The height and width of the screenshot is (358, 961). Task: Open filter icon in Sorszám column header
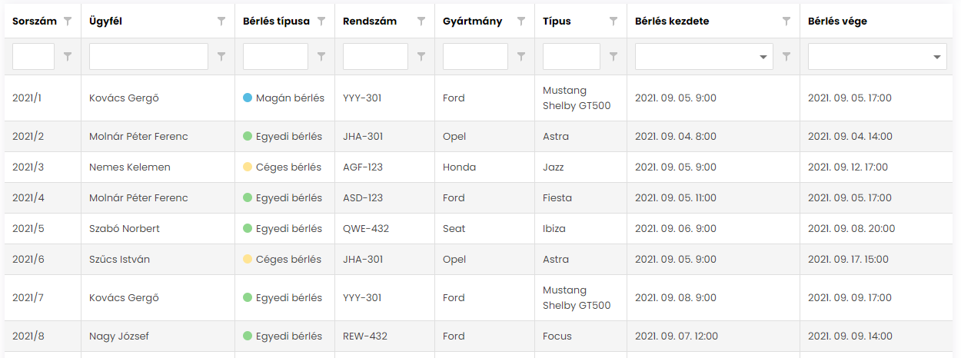68,22
